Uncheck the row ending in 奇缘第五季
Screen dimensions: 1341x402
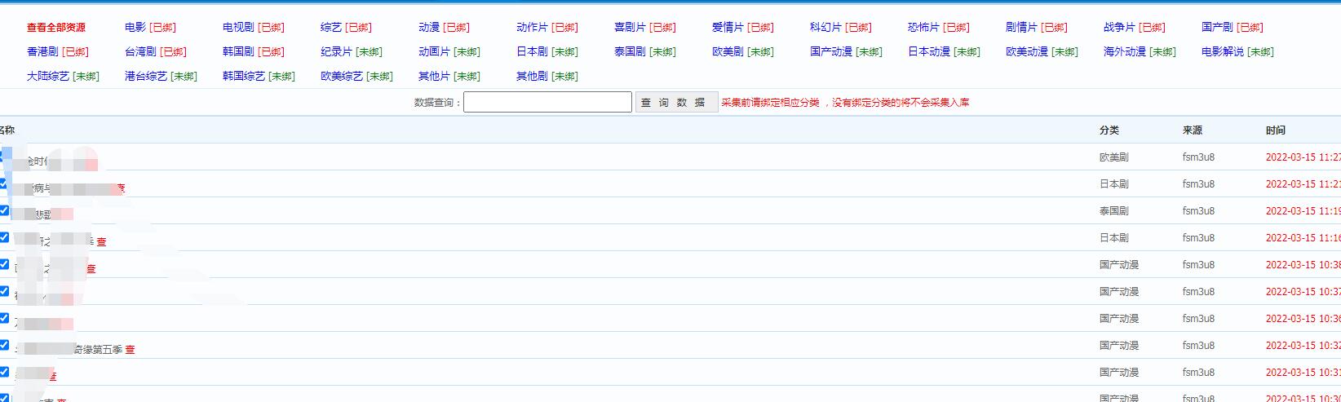4,345
